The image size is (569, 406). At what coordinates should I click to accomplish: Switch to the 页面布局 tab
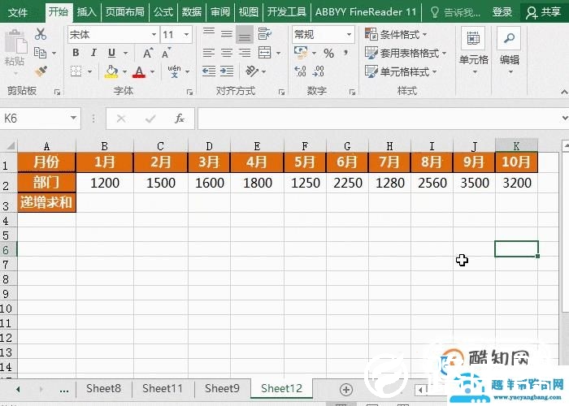pyautogui.click(x=125, y=12)
